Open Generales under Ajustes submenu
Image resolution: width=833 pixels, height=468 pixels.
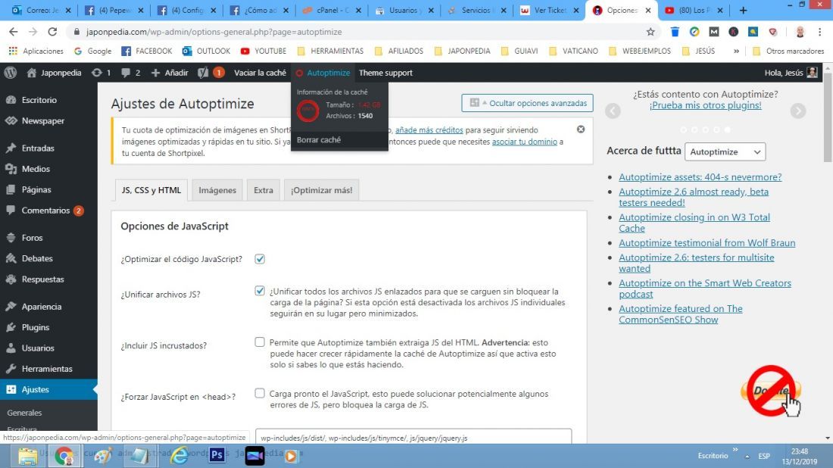(24, 413)
